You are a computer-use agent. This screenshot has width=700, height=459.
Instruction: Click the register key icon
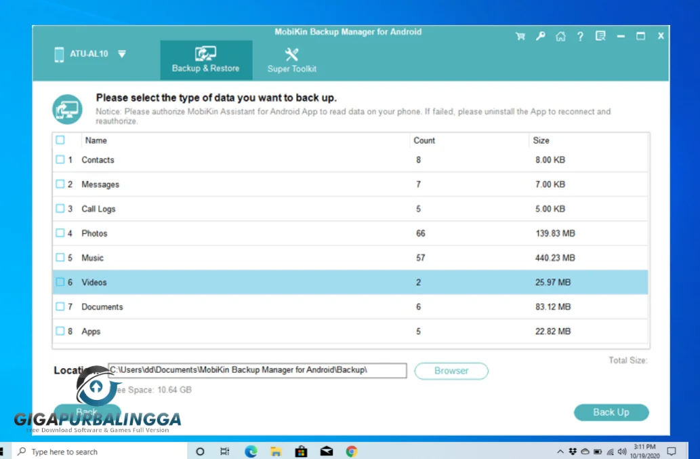coord(541,36)
